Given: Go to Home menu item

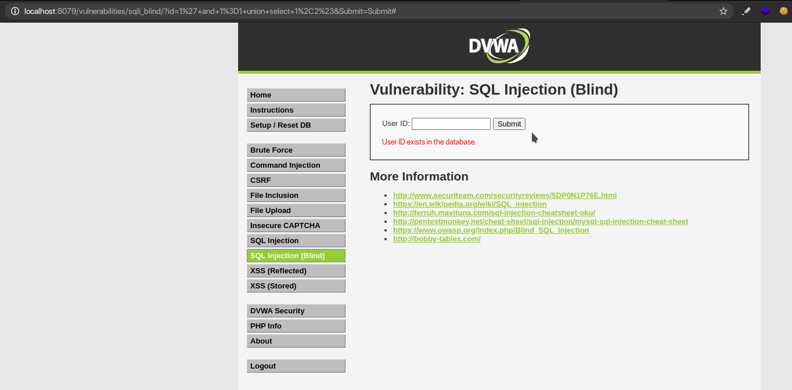Looking at the screenshot, I should click(x=296, y=95).
